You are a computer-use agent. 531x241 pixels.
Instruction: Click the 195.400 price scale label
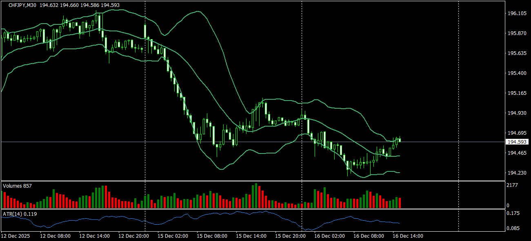pos(516,73)
